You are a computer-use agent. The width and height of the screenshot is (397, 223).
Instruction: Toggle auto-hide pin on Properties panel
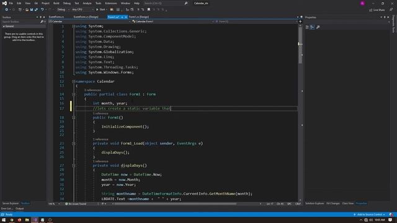point(385,17)
